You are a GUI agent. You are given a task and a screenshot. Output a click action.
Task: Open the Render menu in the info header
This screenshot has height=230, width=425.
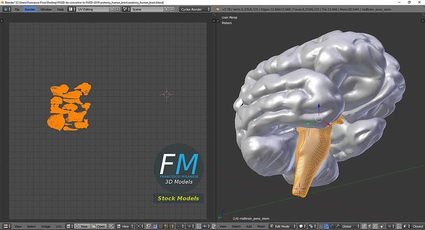[30, 9]
